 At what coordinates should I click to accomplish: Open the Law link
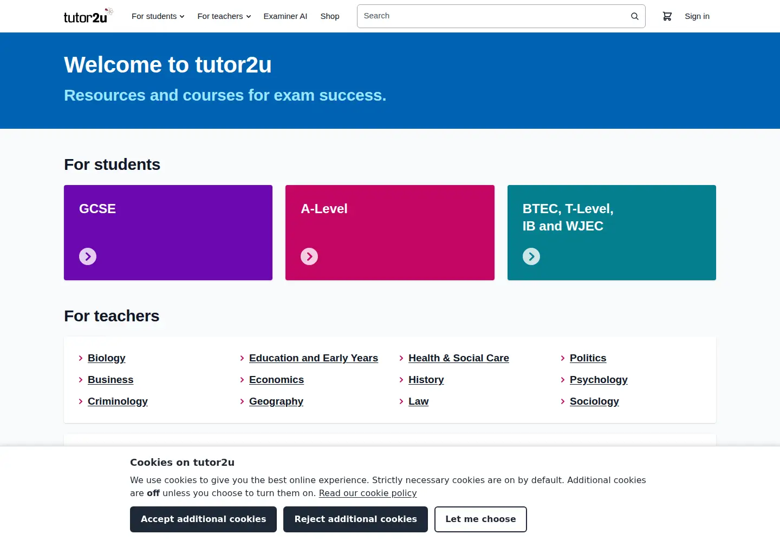(419, 401)
